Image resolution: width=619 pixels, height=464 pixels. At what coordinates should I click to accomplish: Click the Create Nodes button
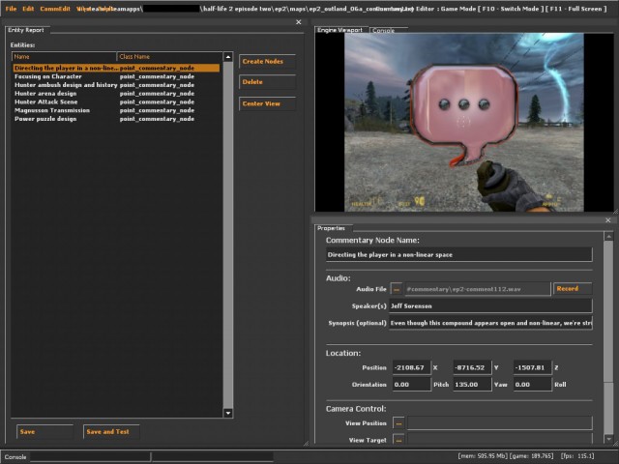267,62
